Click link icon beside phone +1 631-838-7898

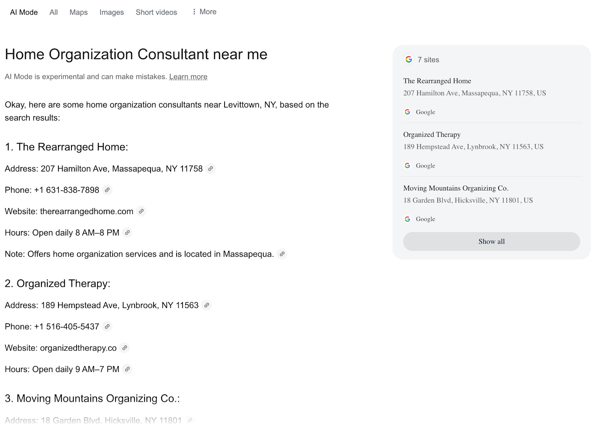click(x=107, y=190)
